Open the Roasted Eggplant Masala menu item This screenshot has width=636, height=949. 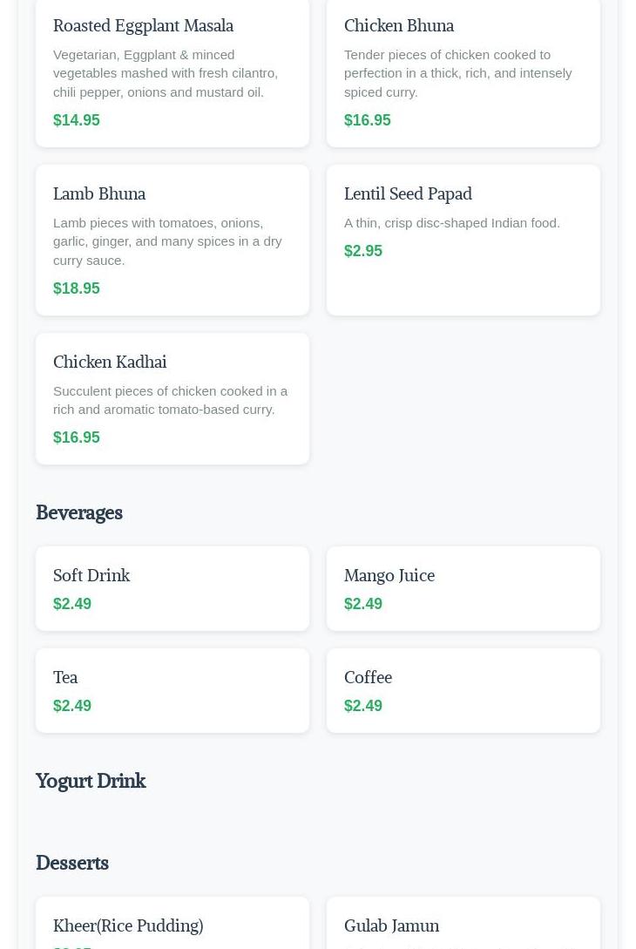(x=143, y=25)
